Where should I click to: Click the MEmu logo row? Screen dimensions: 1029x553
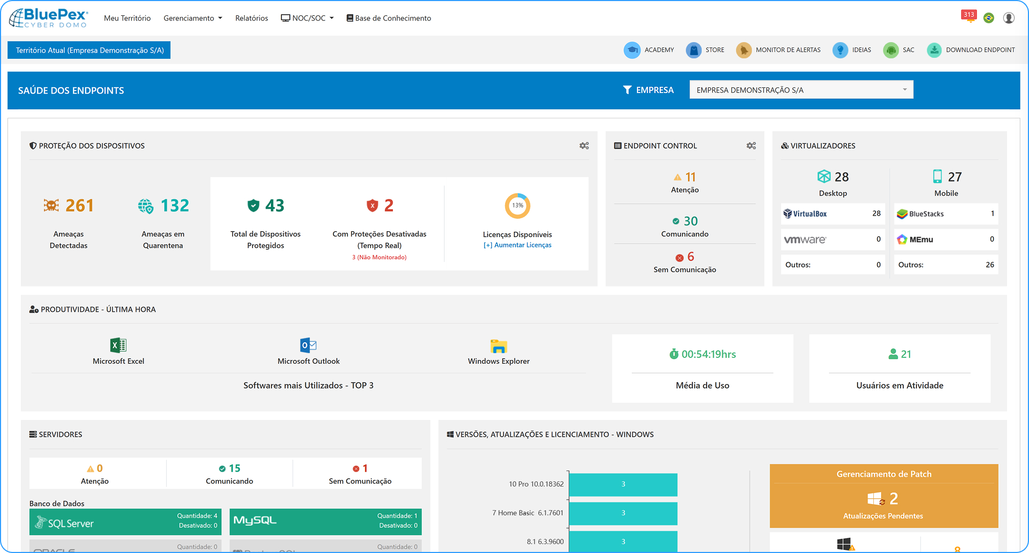pos(946,239)
